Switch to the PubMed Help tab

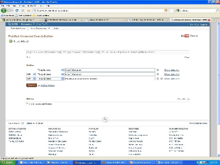point(148,20)
